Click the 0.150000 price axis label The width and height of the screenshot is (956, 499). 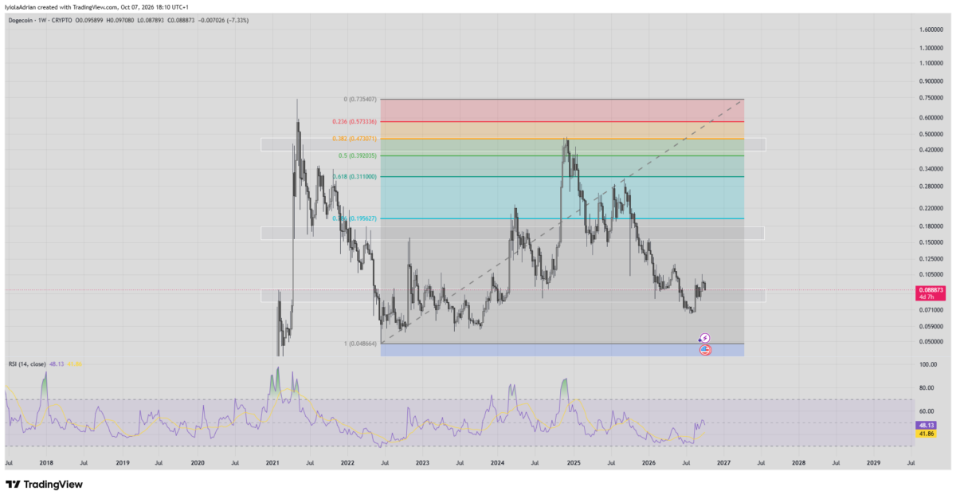pyautogui.click(x=931, y=242)
